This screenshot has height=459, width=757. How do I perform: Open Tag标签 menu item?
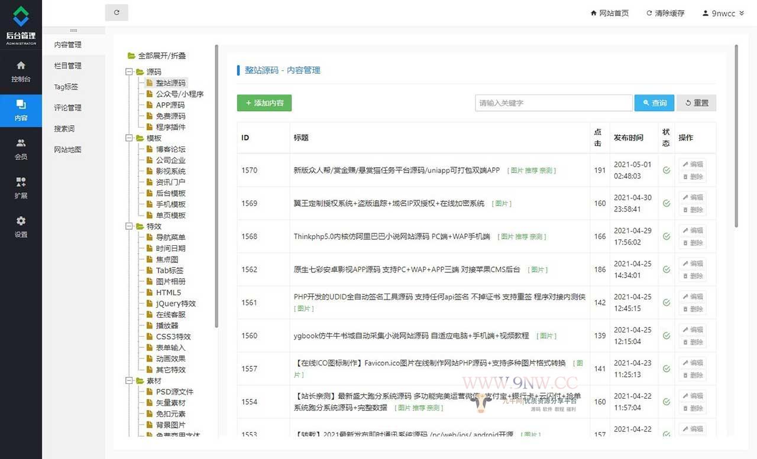(66, 87)
